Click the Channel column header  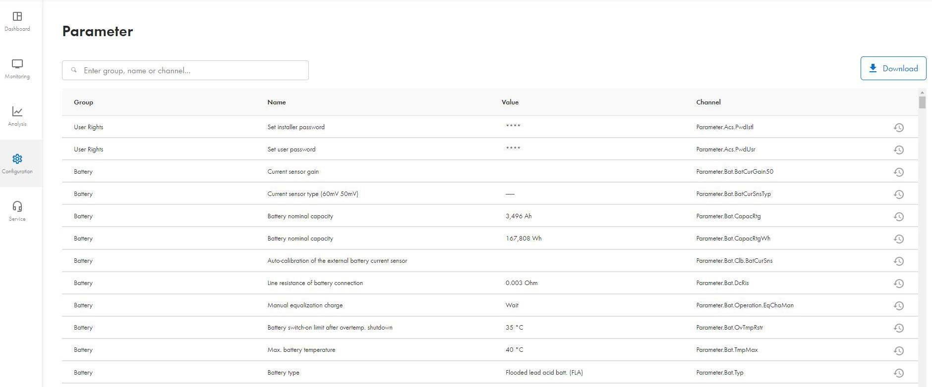click(x=708, y=102)
